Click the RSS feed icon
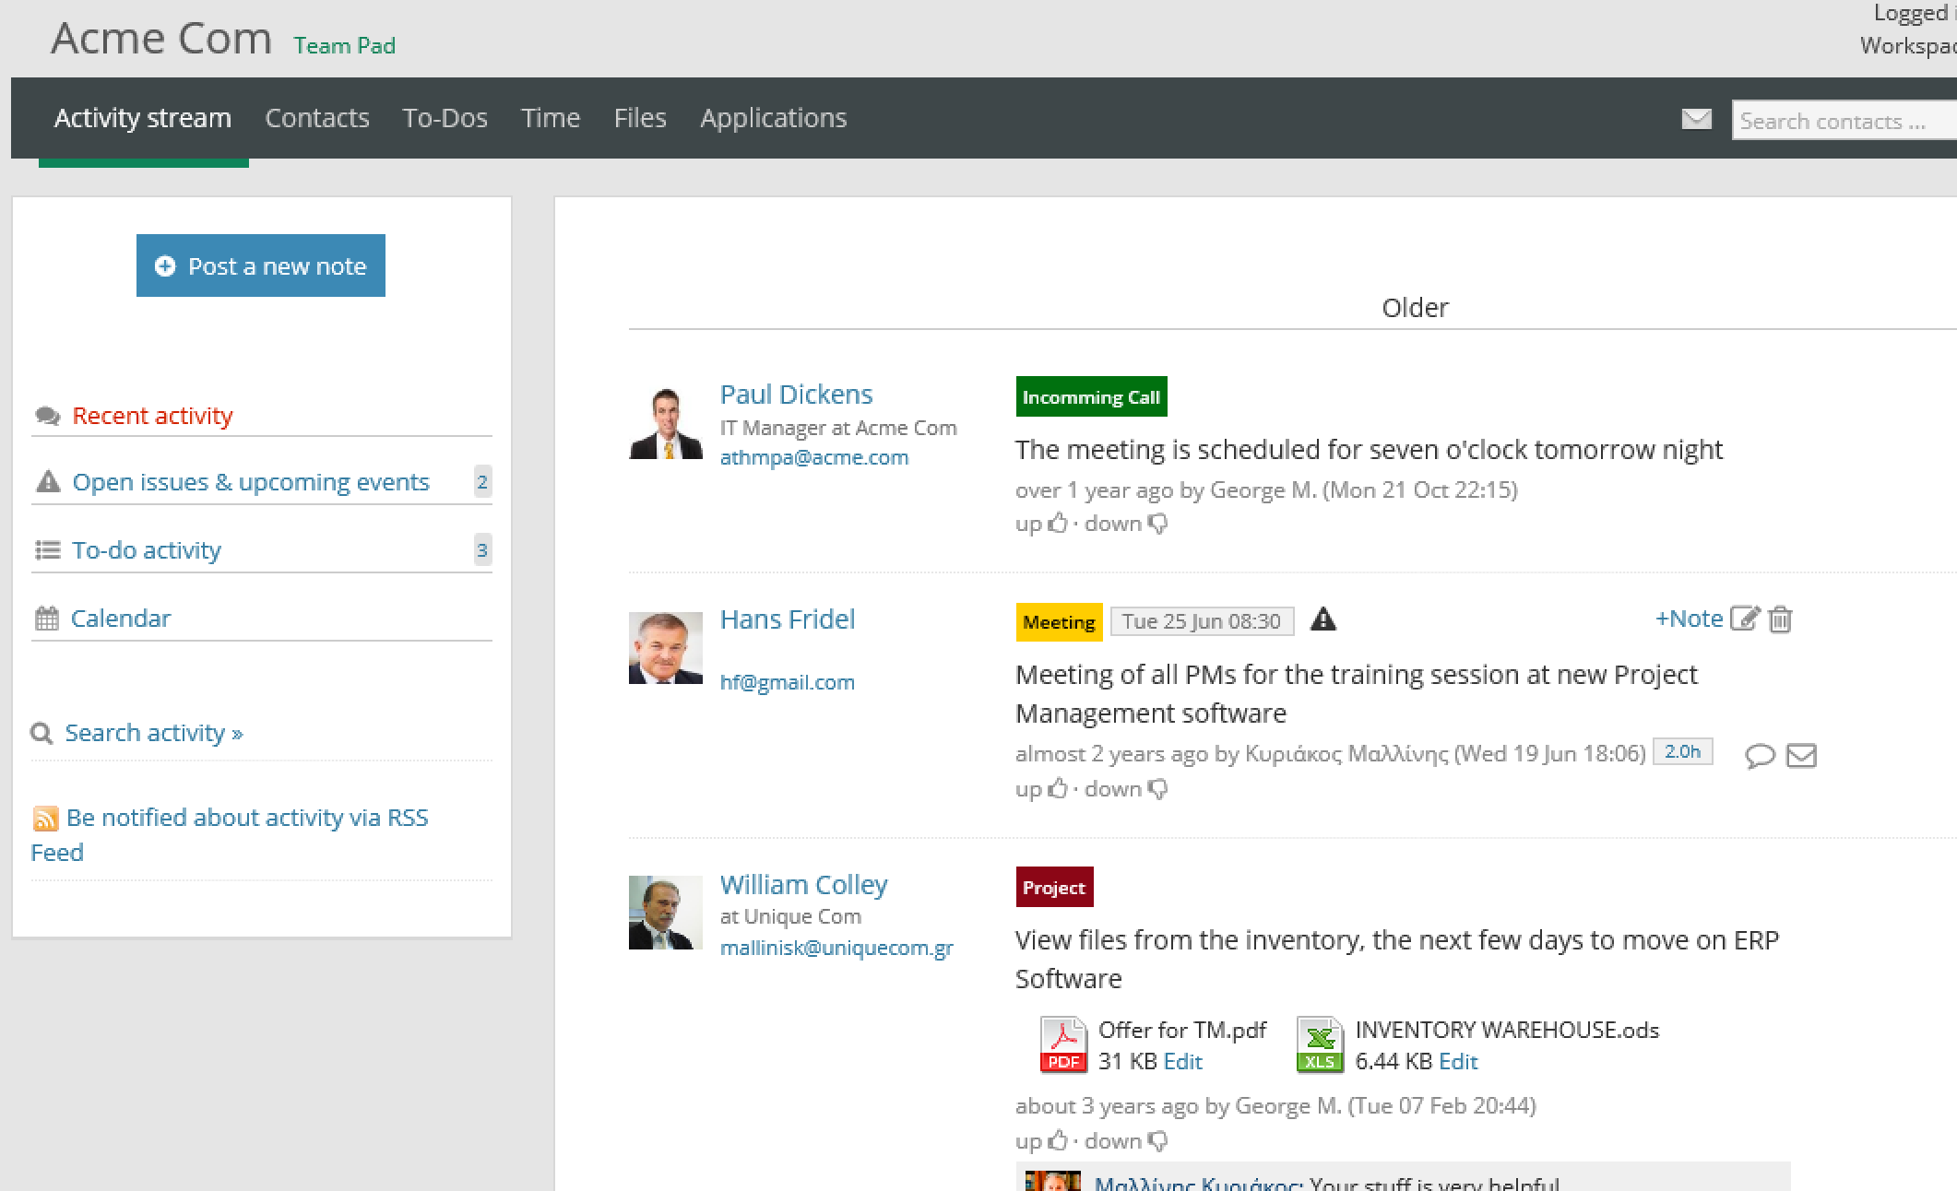Screen dimensions: 1957x1191 pos(45,819)
